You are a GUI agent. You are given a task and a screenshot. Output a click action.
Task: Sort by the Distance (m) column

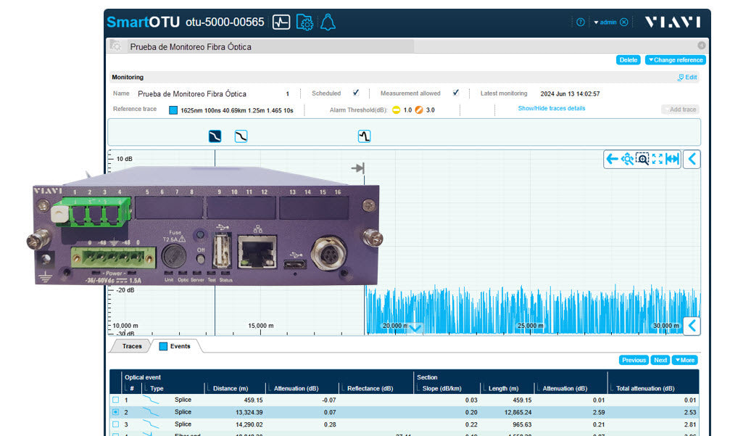point(231,388)
